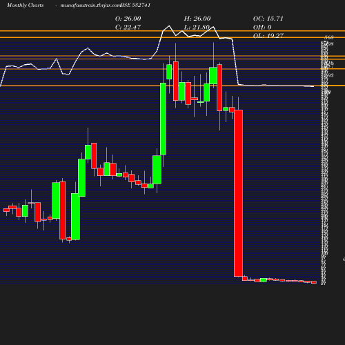Select the low value "L: 21.80"
Image resolution: width=345 pixels, height=345 pixels.
[x=197, y=27]
